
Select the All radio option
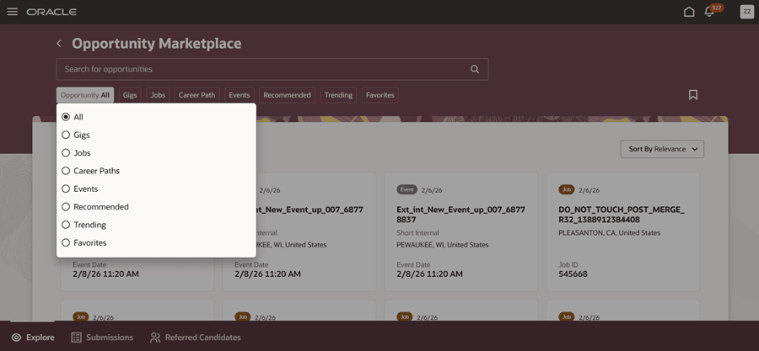tap(66, 117)
